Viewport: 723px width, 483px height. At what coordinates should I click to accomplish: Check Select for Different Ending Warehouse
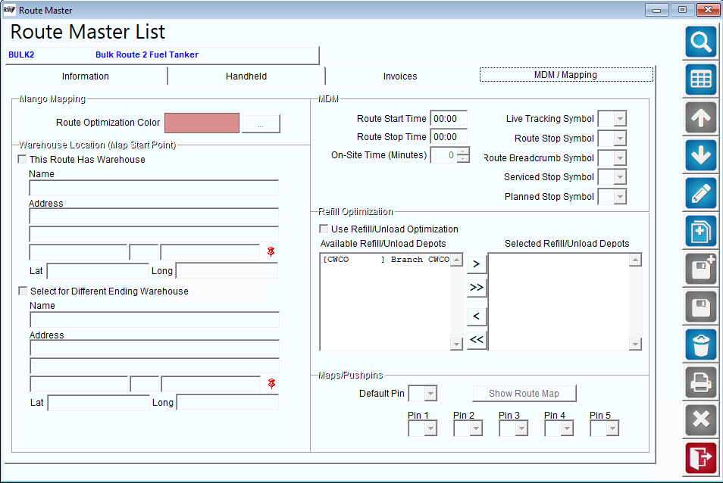tap(23, 291)
